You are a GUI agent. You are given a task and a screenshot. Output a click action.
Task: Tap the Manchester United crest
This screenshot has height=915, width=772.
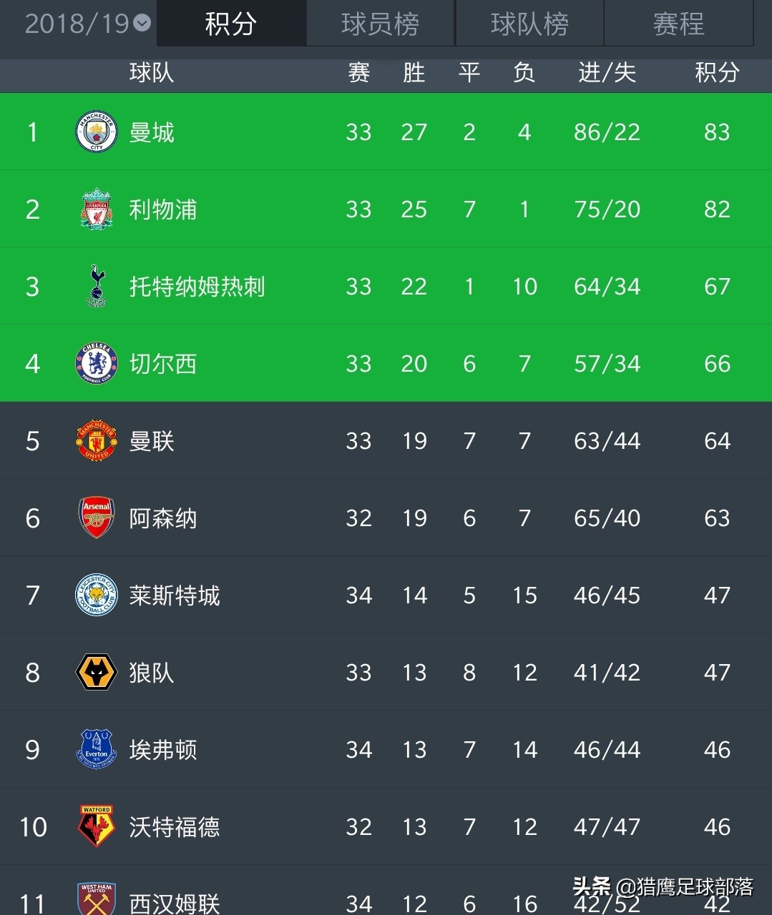(96, 441)
